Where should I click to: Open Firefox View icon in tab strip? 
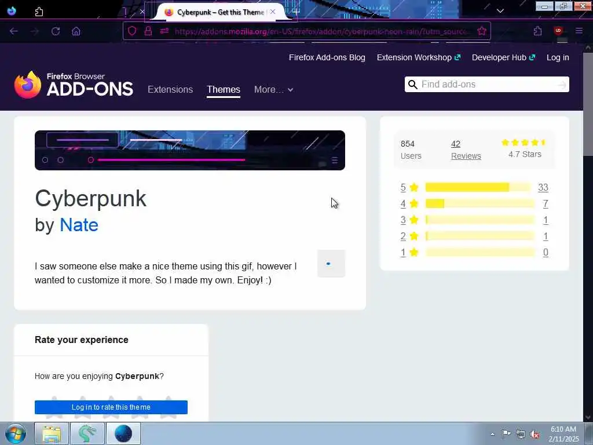tap(12, 11)
